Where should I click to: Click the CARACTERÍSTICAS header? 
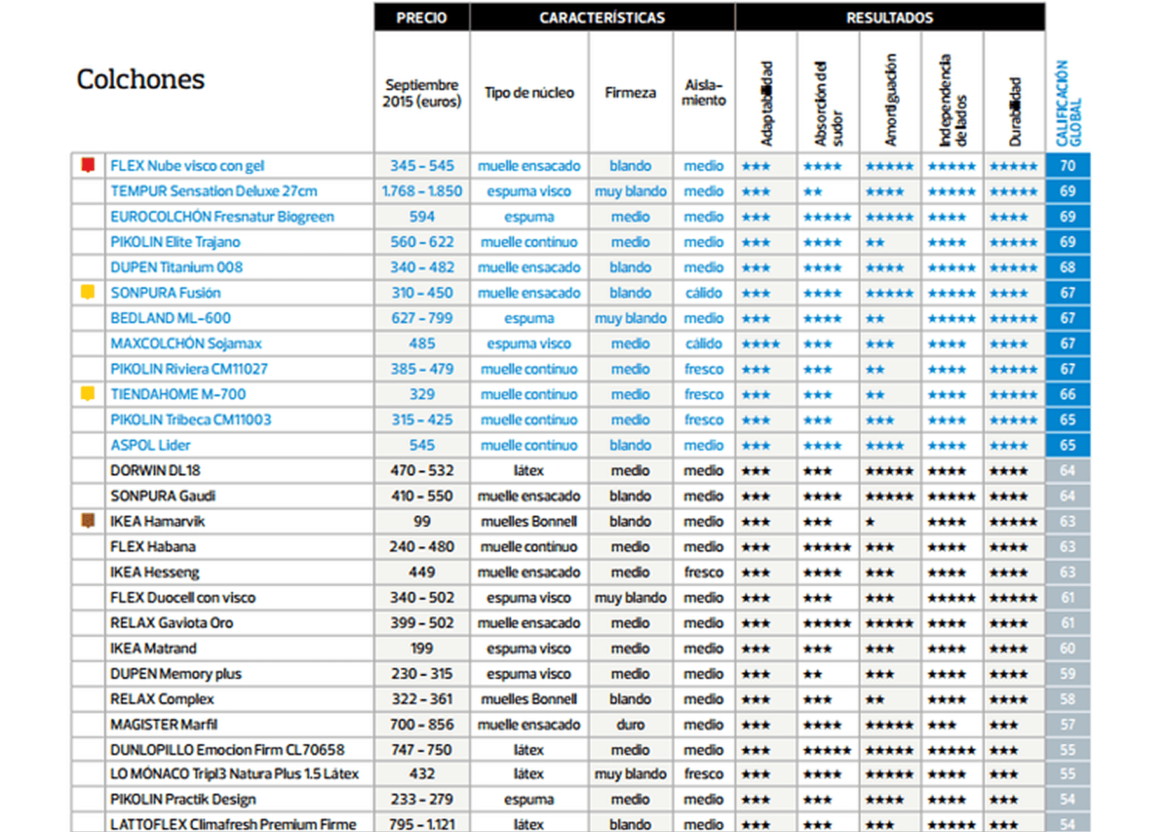click(602, 17)
